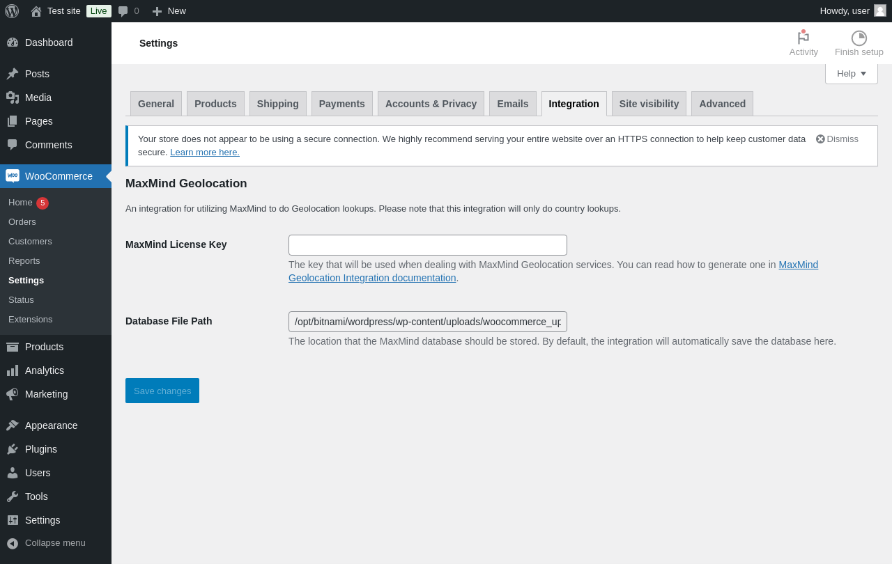The image size is (892, 564).
Task: Open the Media library icon
Action: [13, 97]
